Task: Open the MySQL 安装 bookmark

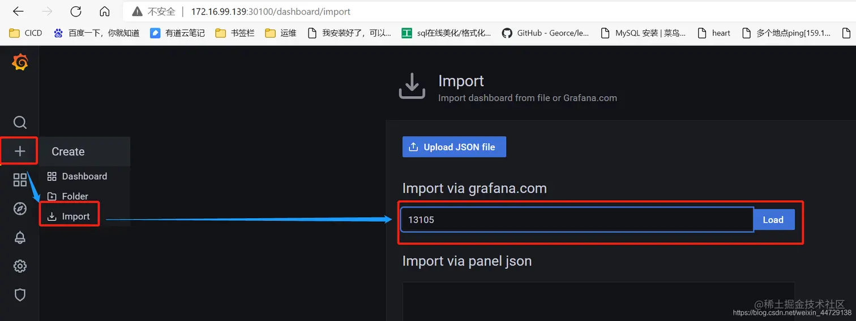Action: [643, 33]
